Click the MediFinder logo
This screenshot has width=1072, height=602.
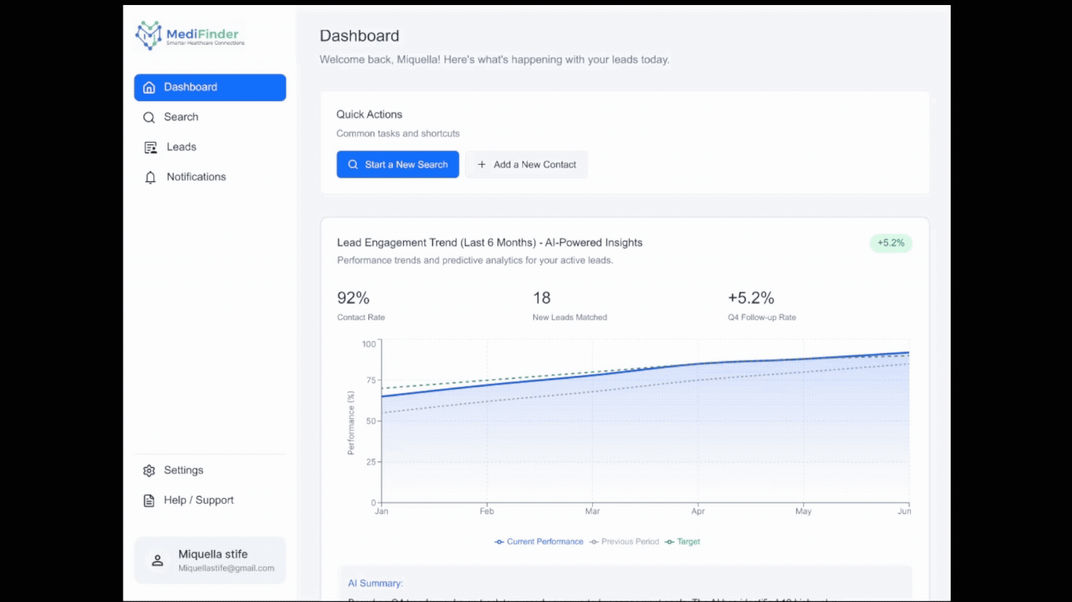pos(191,35)
